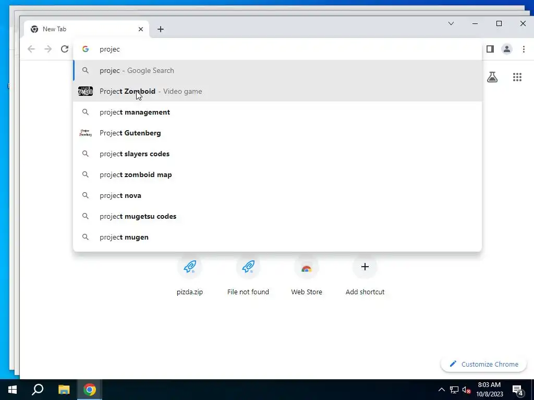Open the Web Store shortcut
The width and height of the screenshot is (534, 400).
[x=307, y=276]
